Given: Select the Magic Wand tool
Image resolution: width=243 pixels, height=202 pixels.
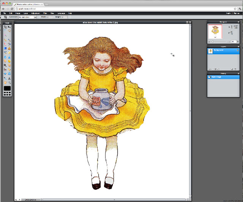Looking at the screenshot, I should [x=5, y=35].
